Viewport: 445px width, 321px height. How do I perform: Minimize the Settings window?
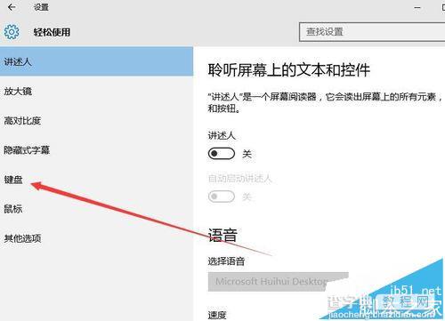pos(417,7)
